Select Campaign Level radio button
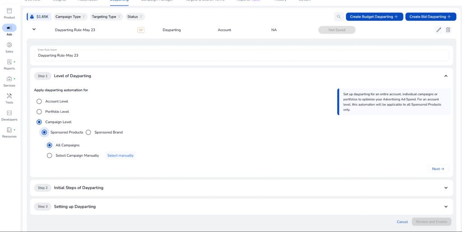This screenshot has width=462, height=232. [x=39, y=122]
